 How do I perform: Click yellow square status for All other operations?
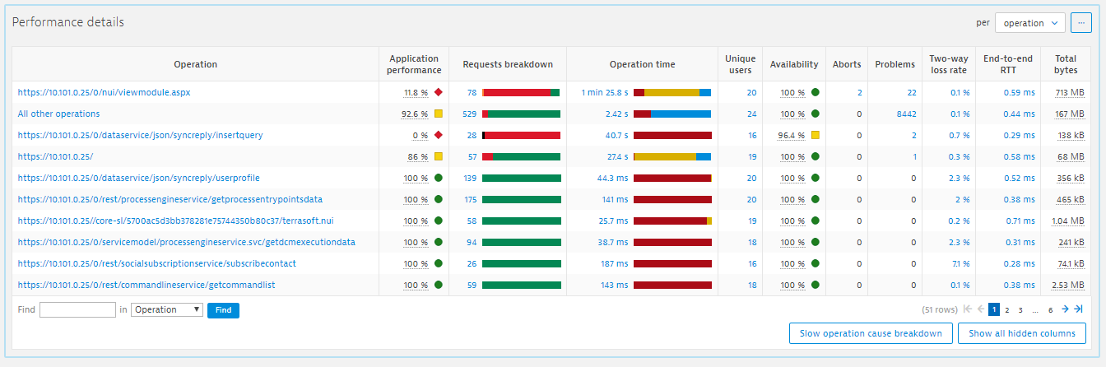[x=439, y=114]
